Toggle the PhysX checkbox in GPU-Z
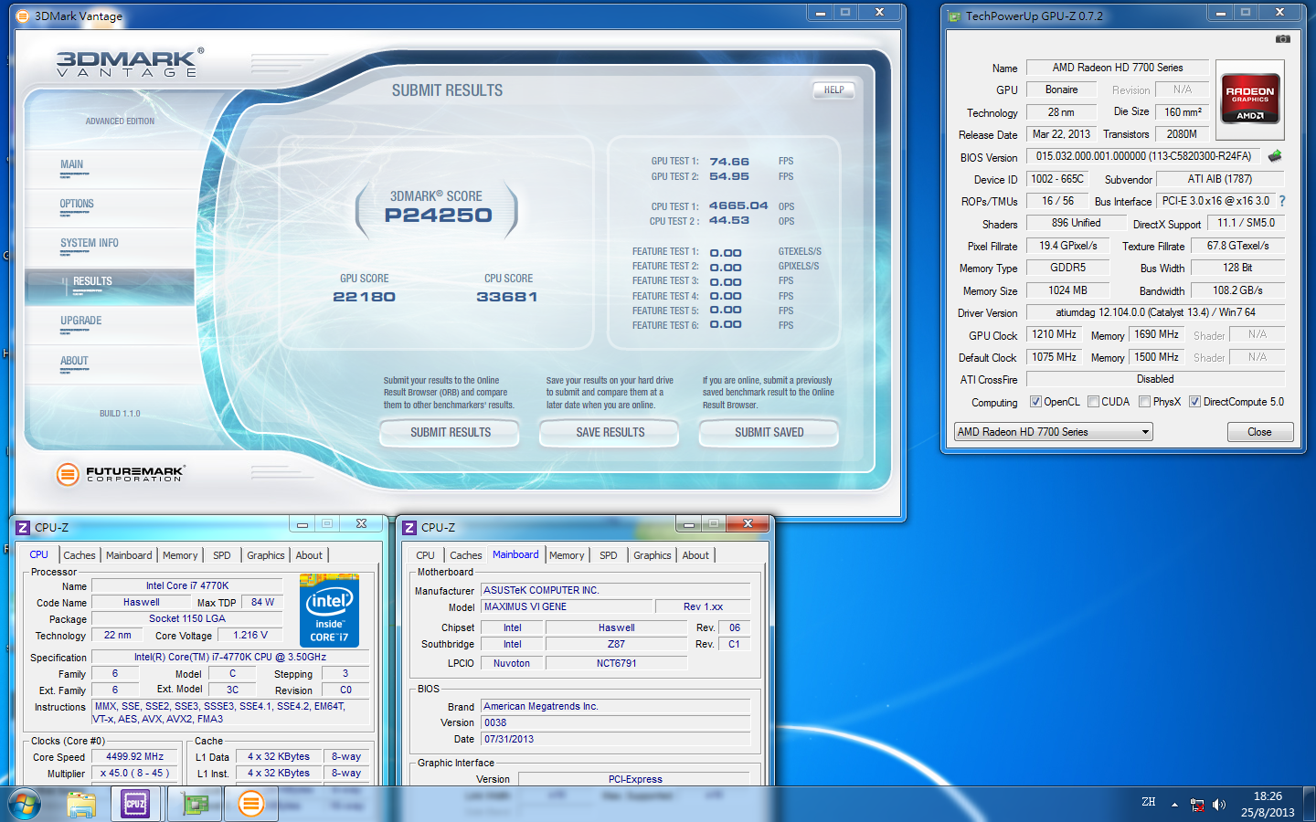 point(1144,402)
